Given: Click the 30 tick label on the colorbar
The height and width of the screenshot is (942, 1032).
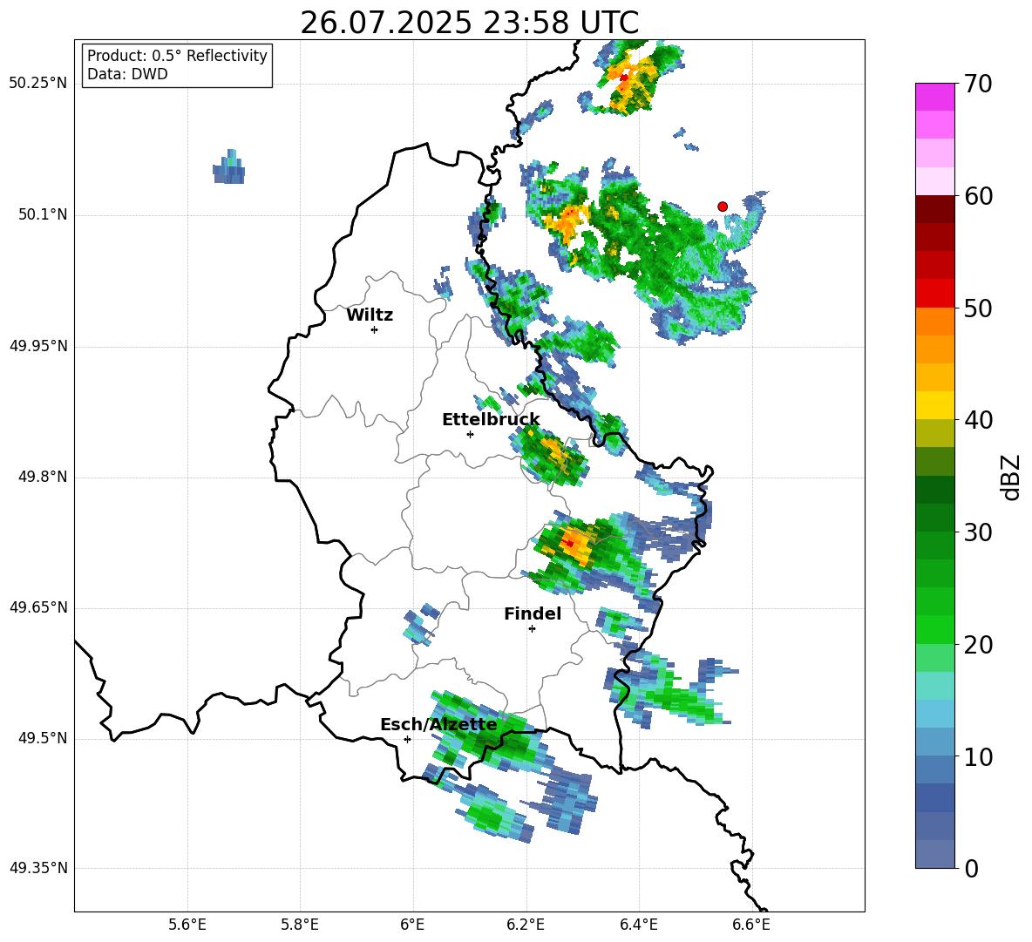Looking at the screenshot, I should [979, 532].
